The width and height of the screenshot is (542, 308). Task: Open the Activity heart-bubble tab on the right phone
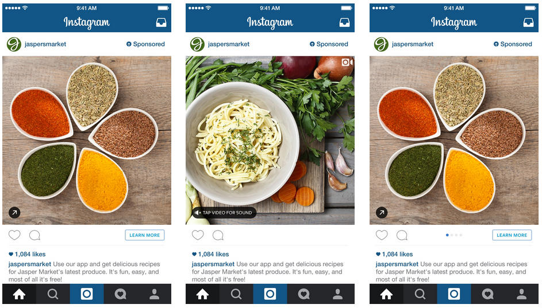(488, 294)
